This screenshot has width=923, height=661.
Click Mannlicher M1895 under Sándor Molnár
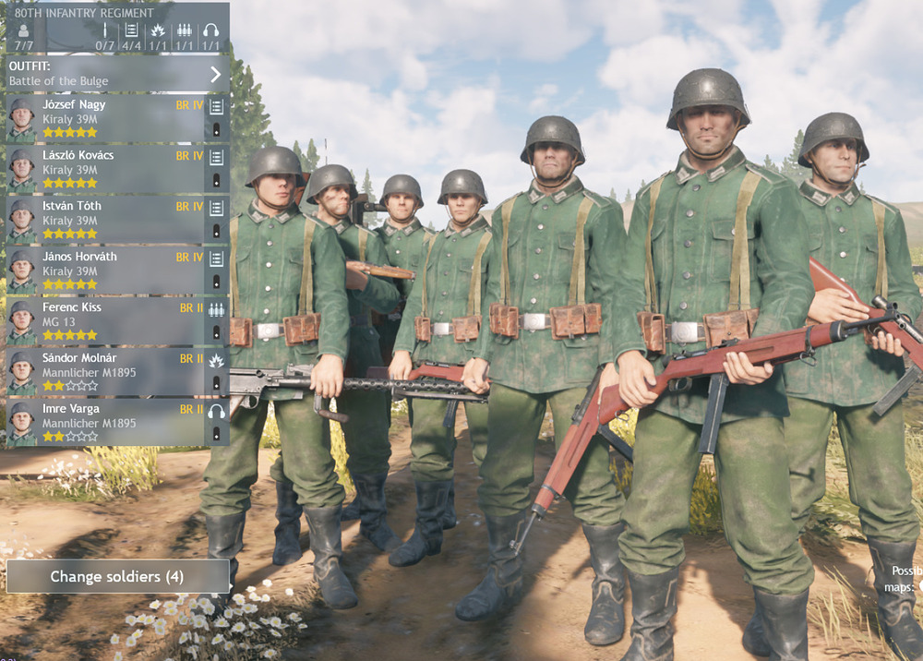coord(89,373)
